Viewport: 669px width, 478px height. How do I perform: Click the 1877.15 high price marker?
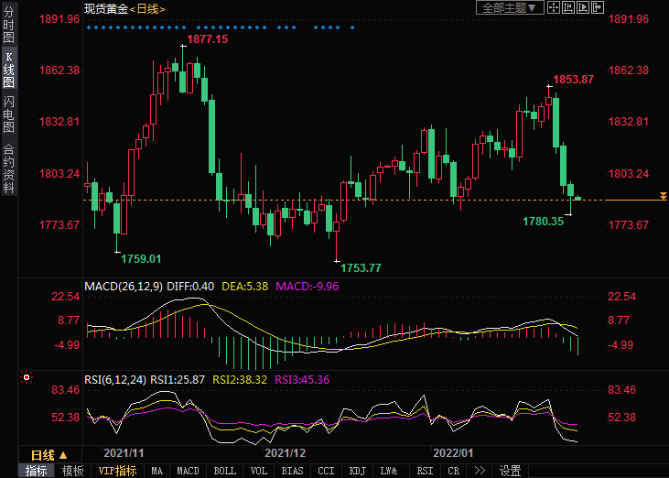(208, 40)
